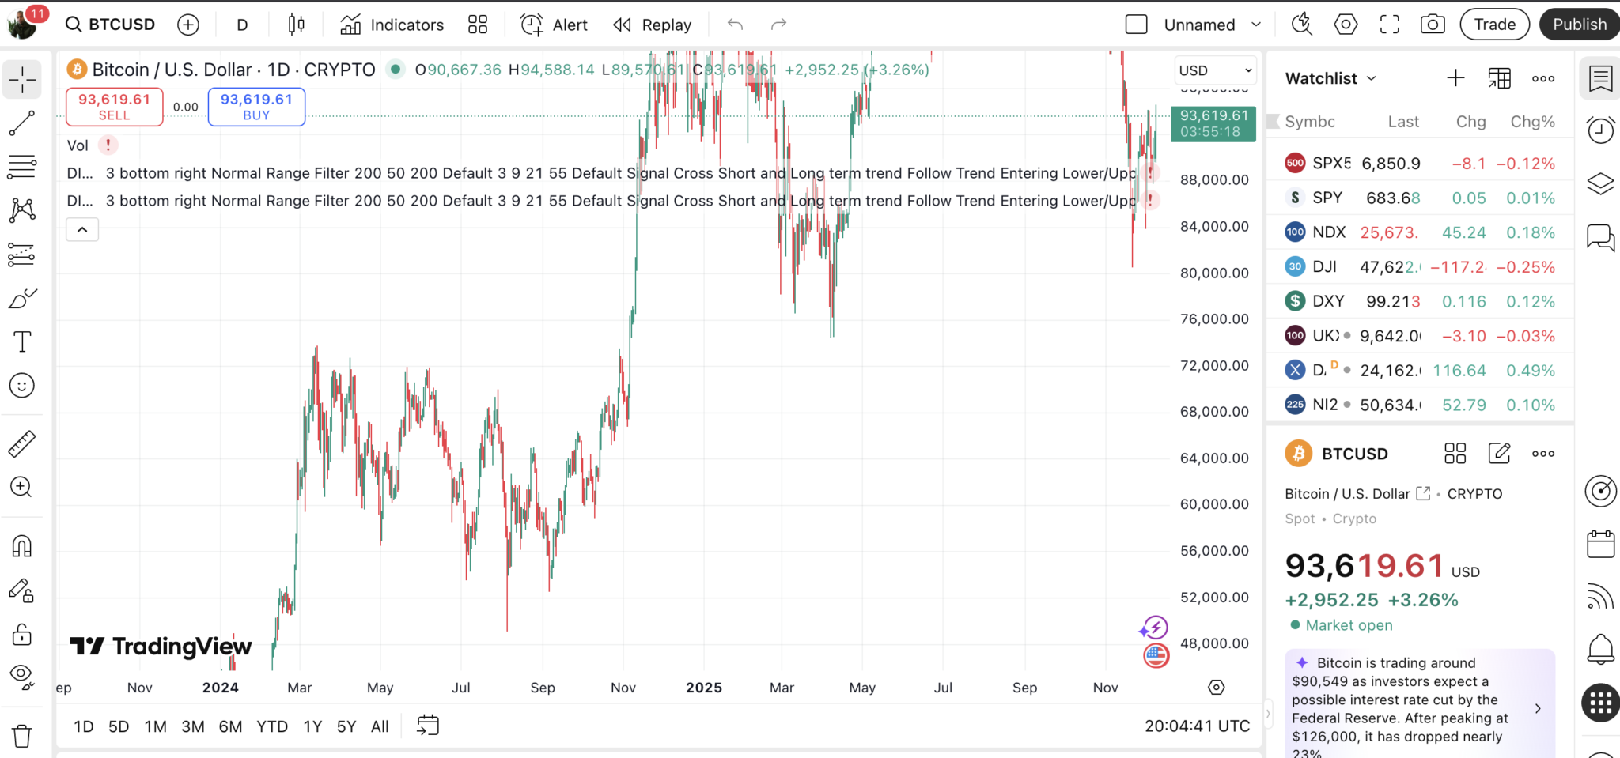The image size is (1620, 758).
Task: Open the Unnamed layout dropdown
Action: [1213, 25]
